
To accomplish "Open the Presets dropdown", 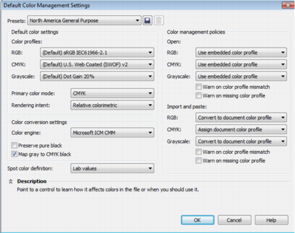I will coord(84,21).
